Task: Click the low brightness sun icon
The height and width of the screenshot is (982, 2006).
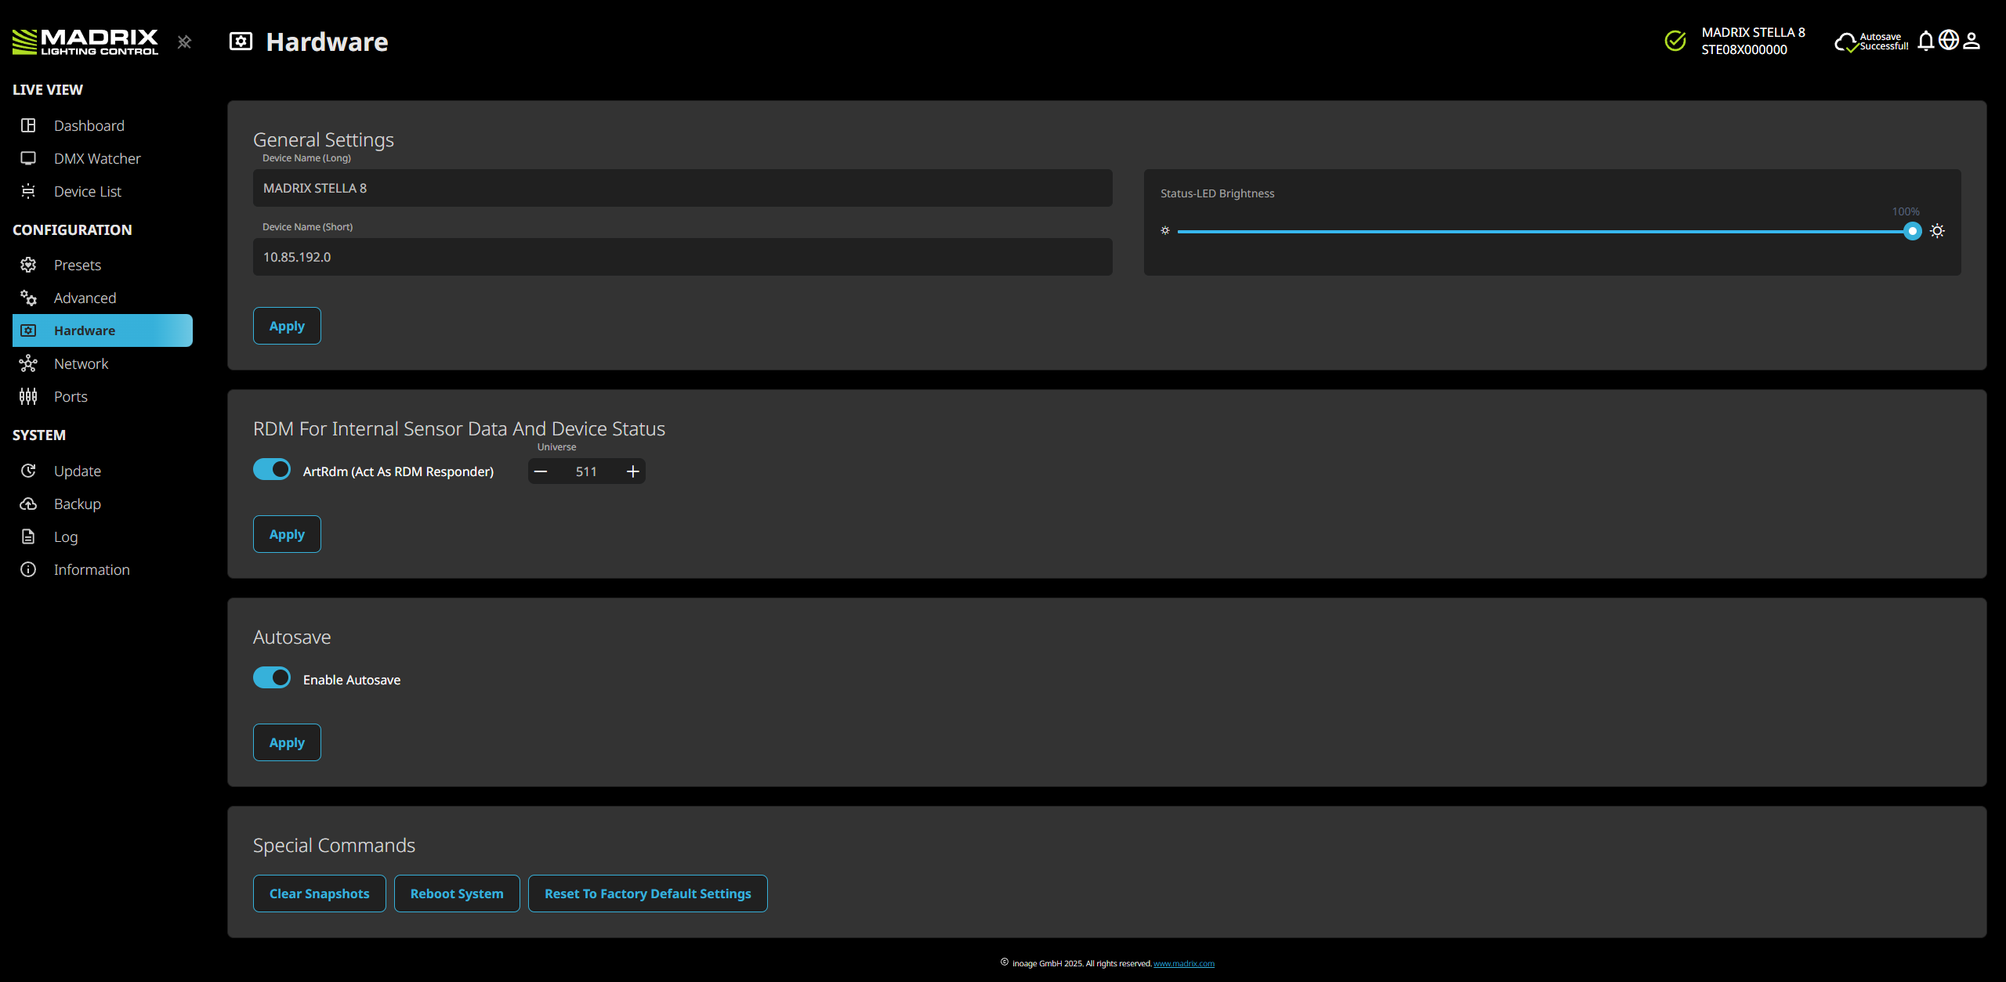Action: 1165,230
